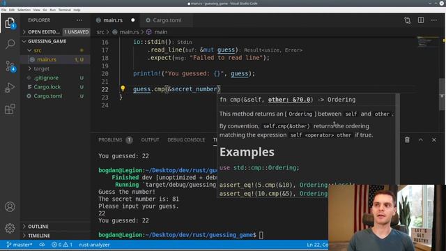The image size is (446, 251).
Task: Click the master branch status item
Action: click(x=20, y=245)
